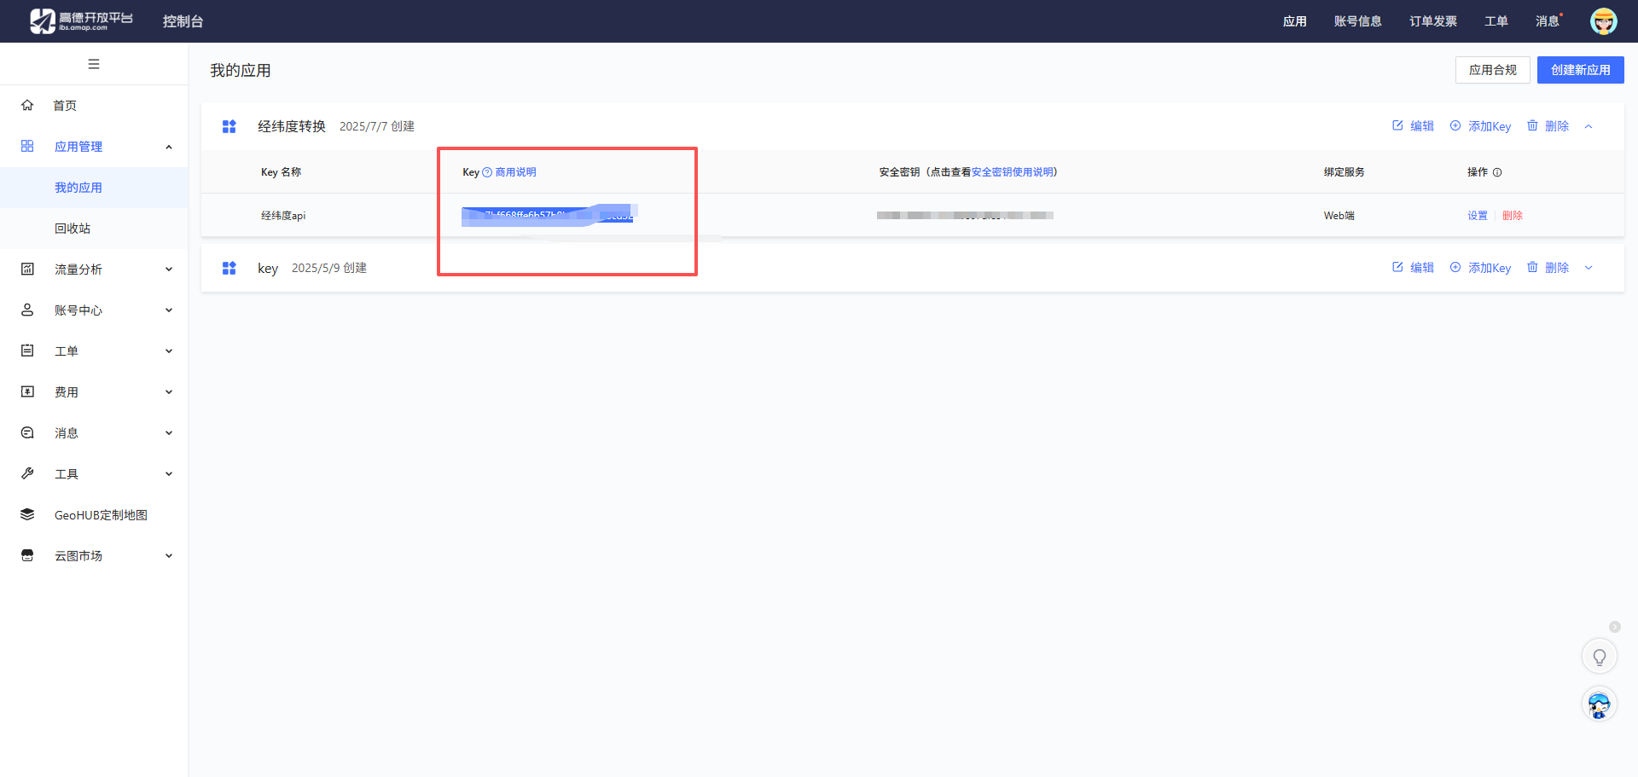Click the 工具 wrench icon

(x=27, y=473)
